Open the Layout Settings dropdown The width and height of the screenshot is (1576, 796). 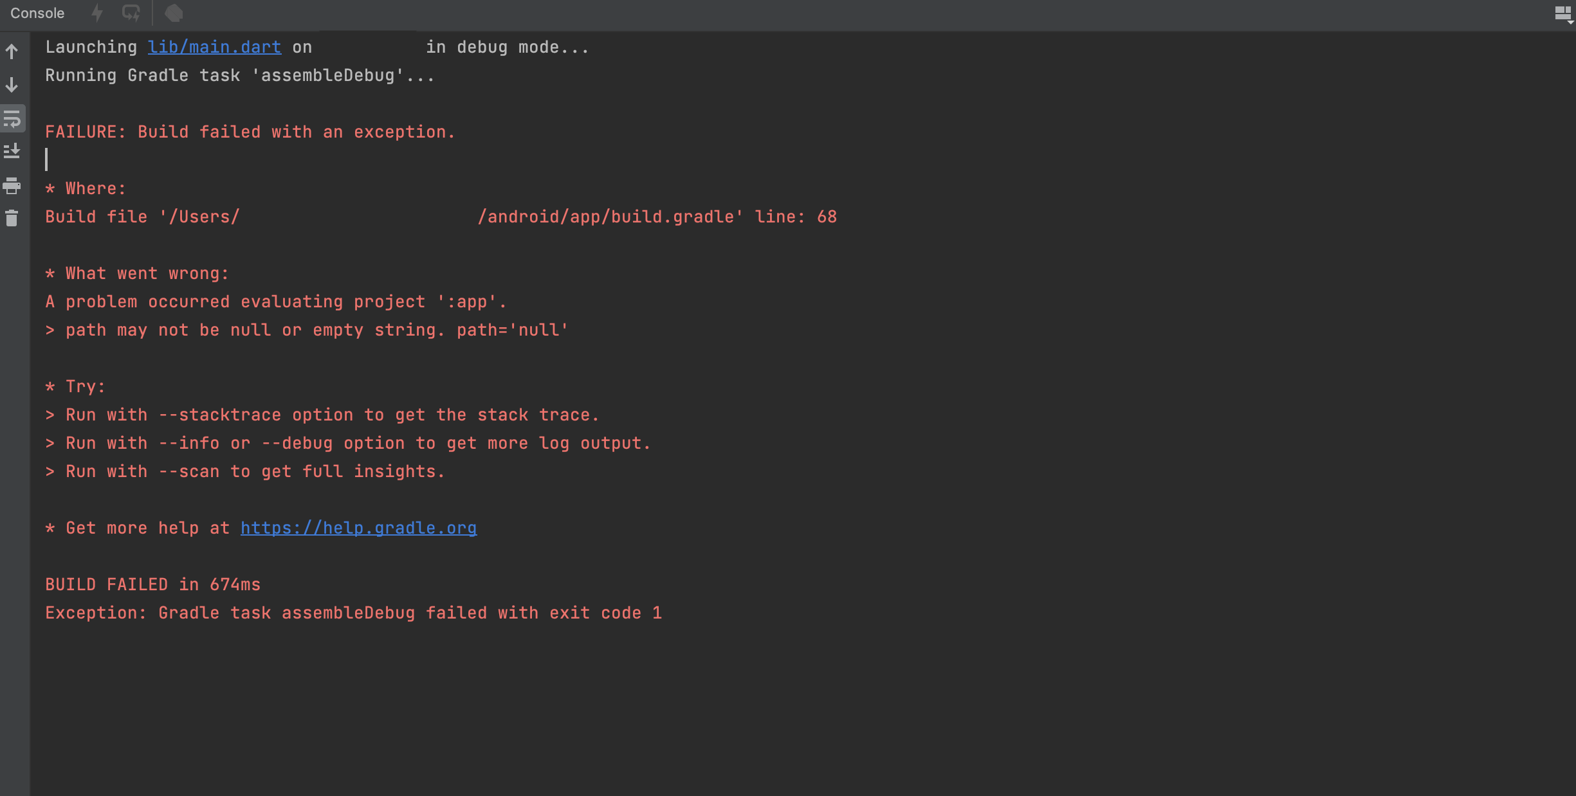coord(1563,14)
